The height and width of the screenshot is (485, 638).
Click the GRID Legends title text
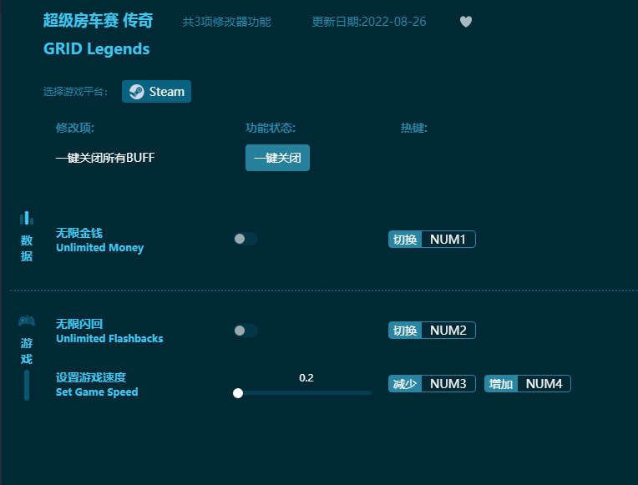pos(96,49)
